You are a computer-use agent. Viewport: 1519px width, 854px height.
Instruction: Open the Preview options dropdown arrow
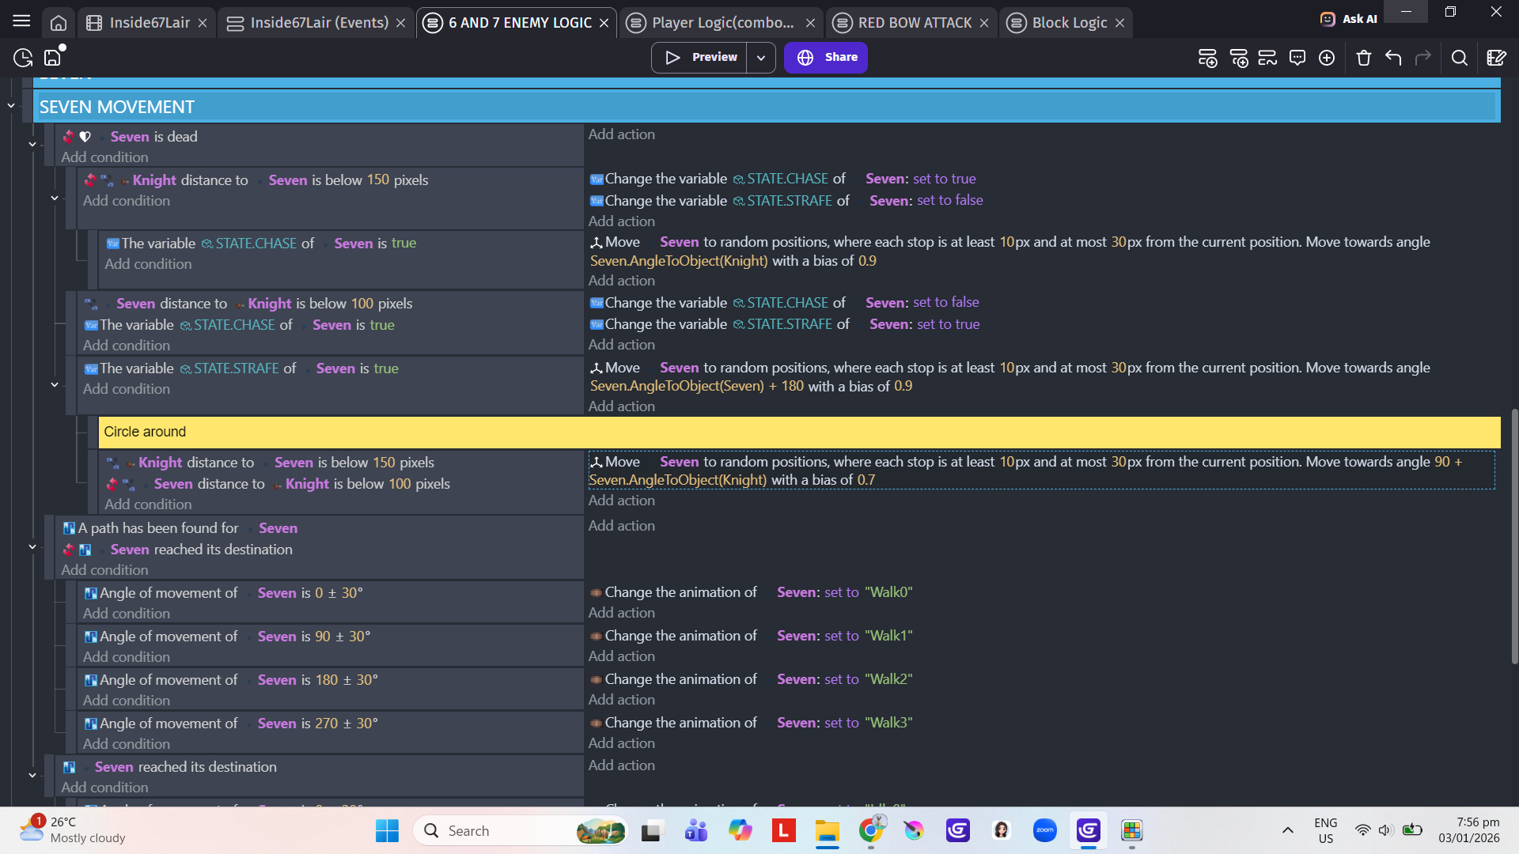pos(760,58)
